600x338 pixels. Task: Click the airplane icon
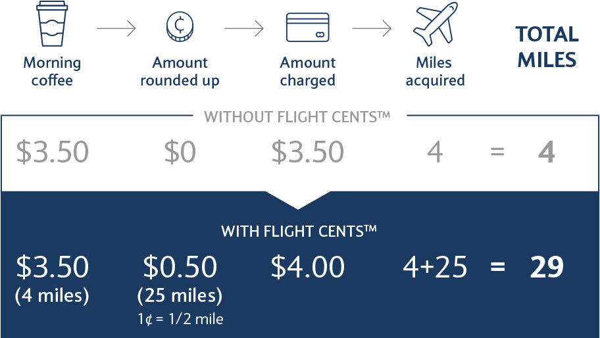click(x=436, y=24)
